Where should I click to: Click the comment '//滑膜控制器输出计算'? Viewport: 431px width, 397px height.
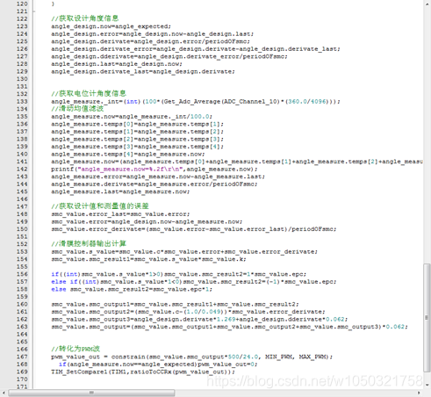click(x=89, y=243)
